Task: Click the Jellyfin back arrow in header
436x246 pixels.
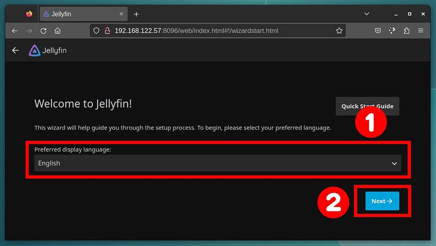Action: pos(15,51)
